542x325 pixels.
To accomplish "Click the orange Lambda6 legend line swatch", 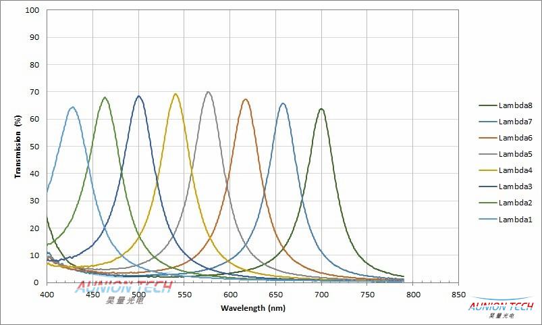I will pos(487,138).
